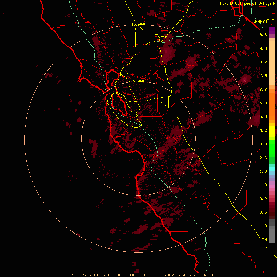This screenshot has width=277, height=277.
Task: Pick the gray band at bottom of color bar
Action: [272, 235]
